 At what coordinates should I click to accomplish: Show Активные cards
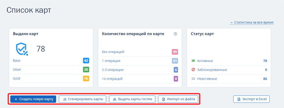[205, 61]
